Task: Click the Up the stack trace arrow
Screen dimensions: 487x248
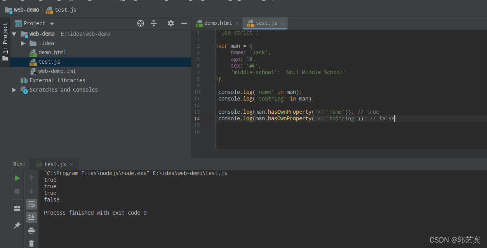Action: coord(31,178)
